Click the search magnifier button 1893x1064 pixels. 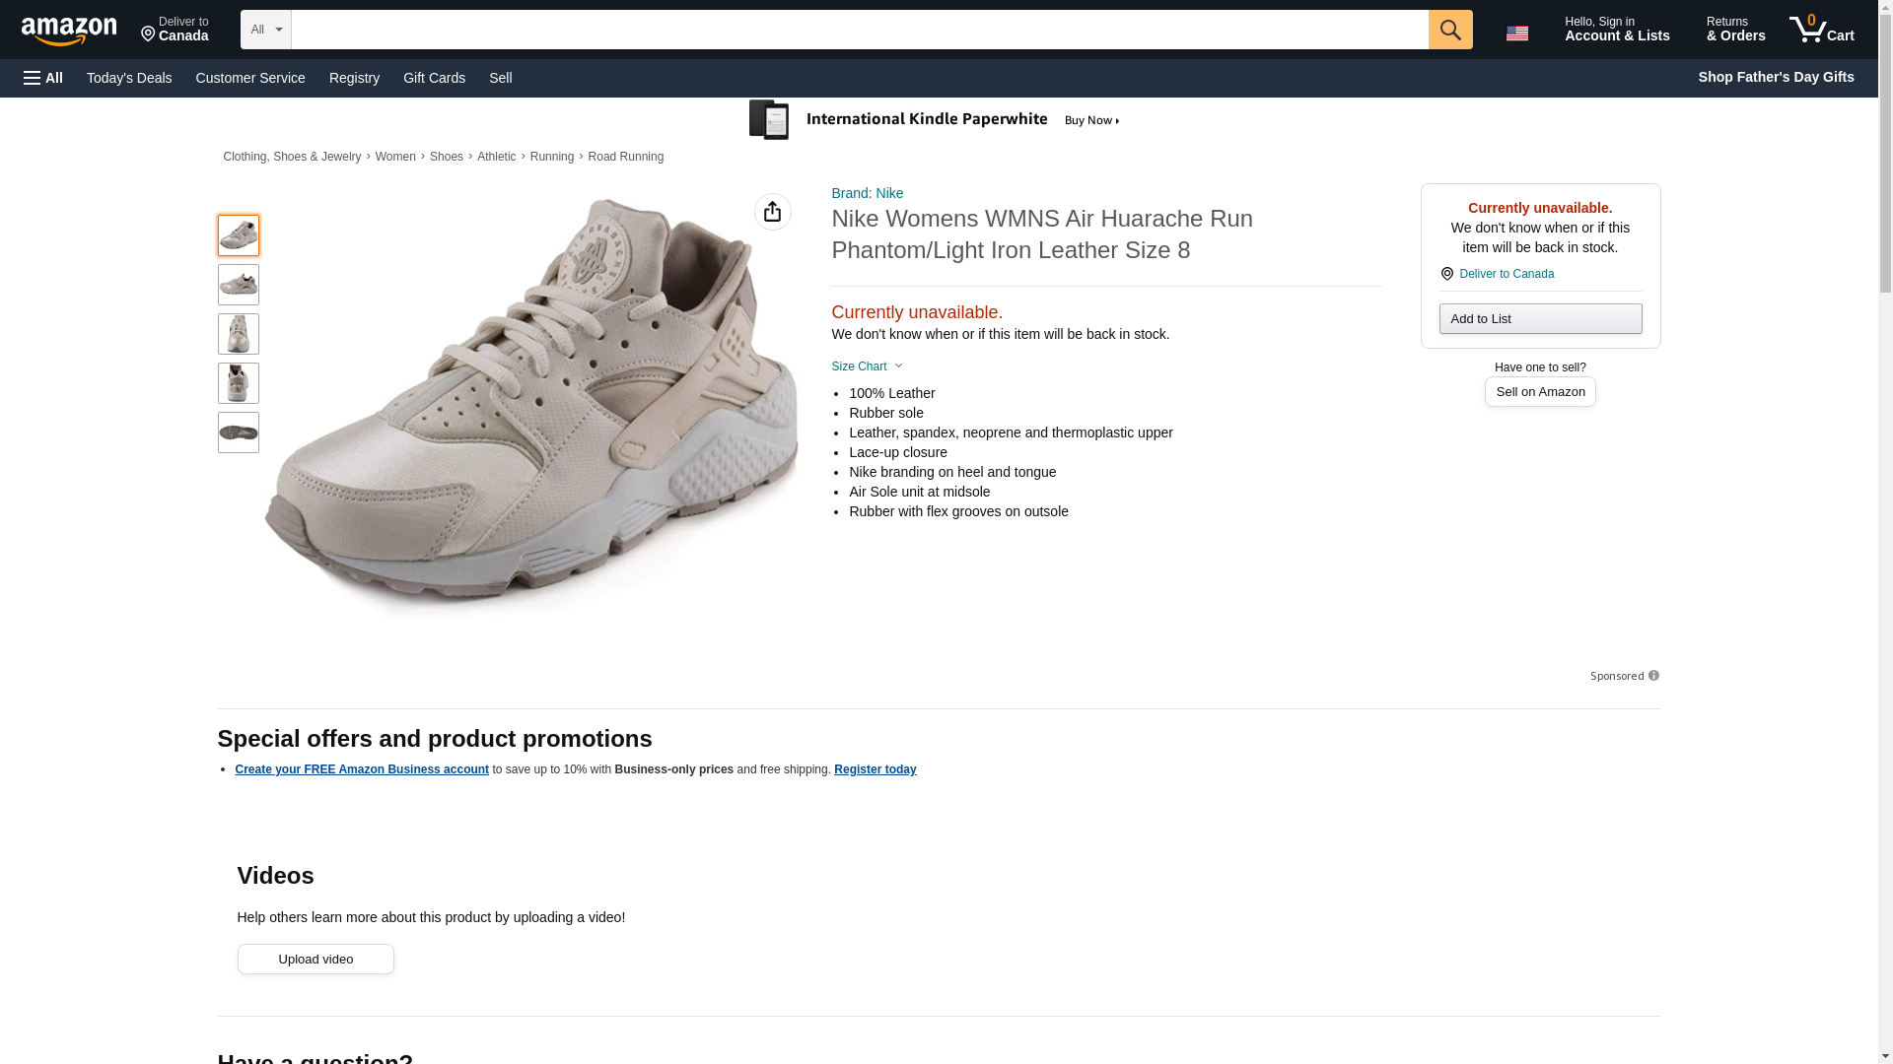(1449, 30)
